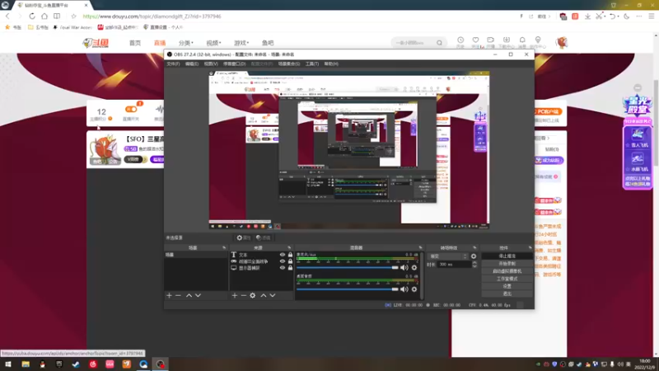
Task: Click the 300 ms duration field
Action: [x=455, y=265]
